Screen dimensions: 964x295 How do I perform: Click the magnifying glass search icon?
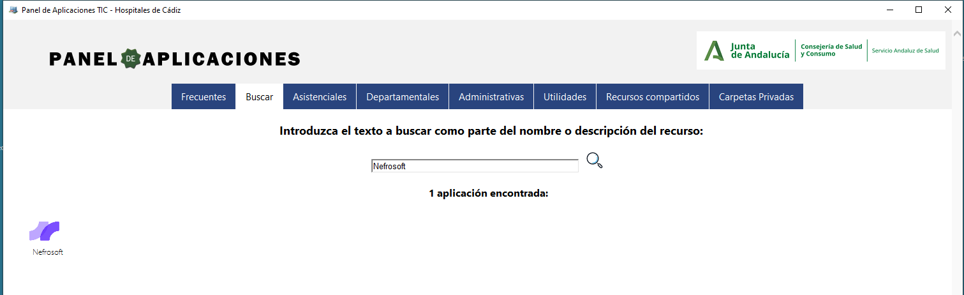(594, 161)
